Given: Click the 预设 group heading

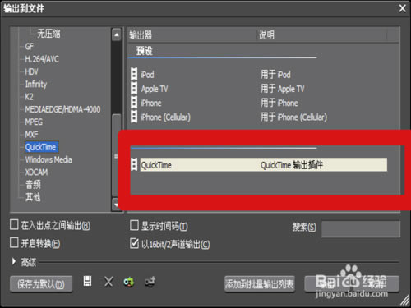Looking at the screenshot, I should point(145,51).
